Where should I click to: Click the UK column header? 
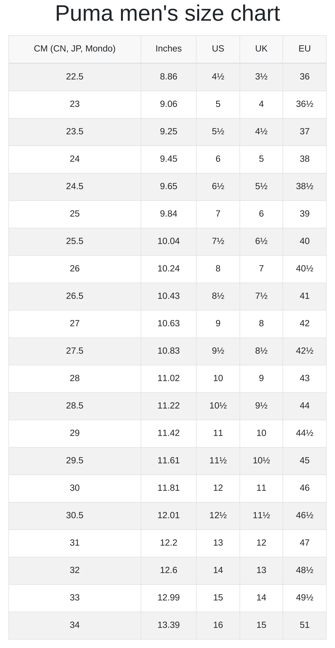(x=261, y=49)
